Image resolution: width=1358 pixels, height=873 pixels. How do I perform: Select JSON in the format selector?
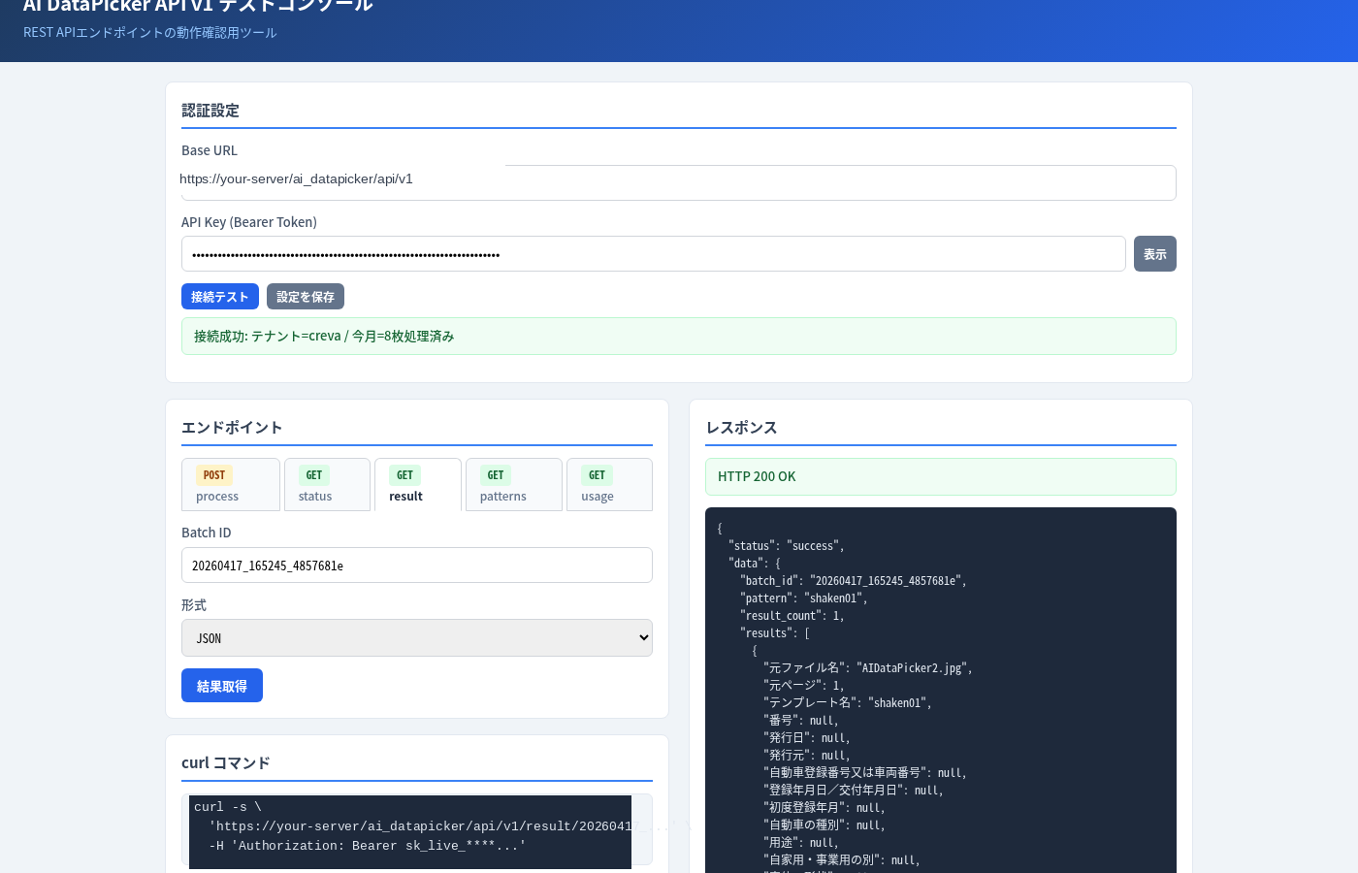click(417, 637)
